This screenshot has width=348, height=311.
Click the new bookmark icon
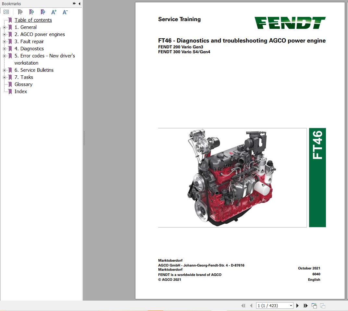click(x=31, y=12)
